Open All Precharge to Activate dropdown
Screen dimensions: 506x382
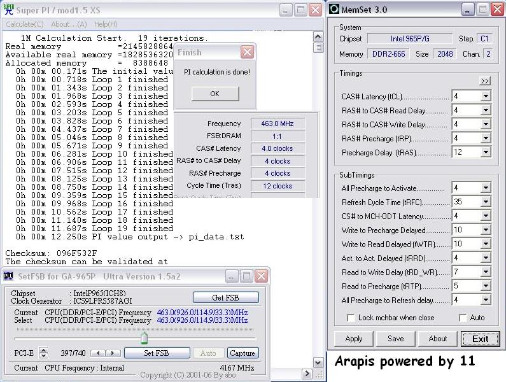[486, 188]
